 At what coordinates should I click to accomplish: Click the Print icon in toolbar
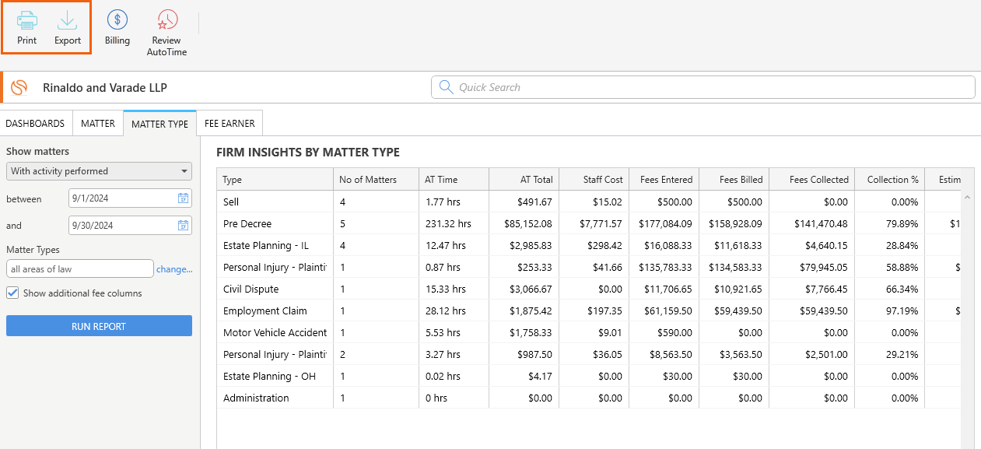pyautogui.click(x=27, y=20)
